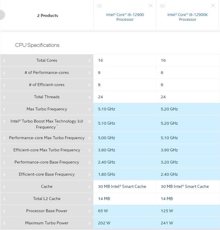Open Intel Core i9-12900K Processor link
The image size is (220, 230).
[188, 17]
